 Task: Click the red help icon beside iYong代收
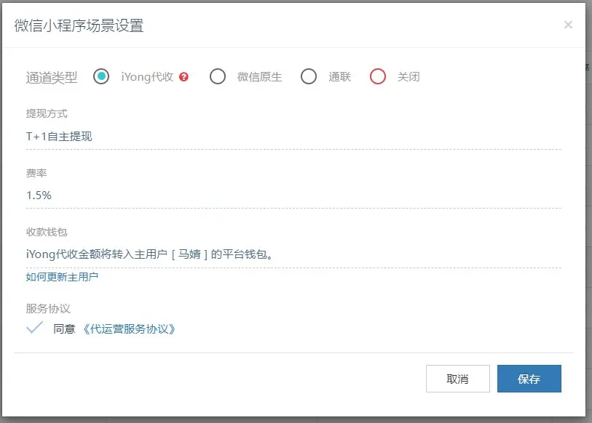pyautogui.click(x=183, y=77)
